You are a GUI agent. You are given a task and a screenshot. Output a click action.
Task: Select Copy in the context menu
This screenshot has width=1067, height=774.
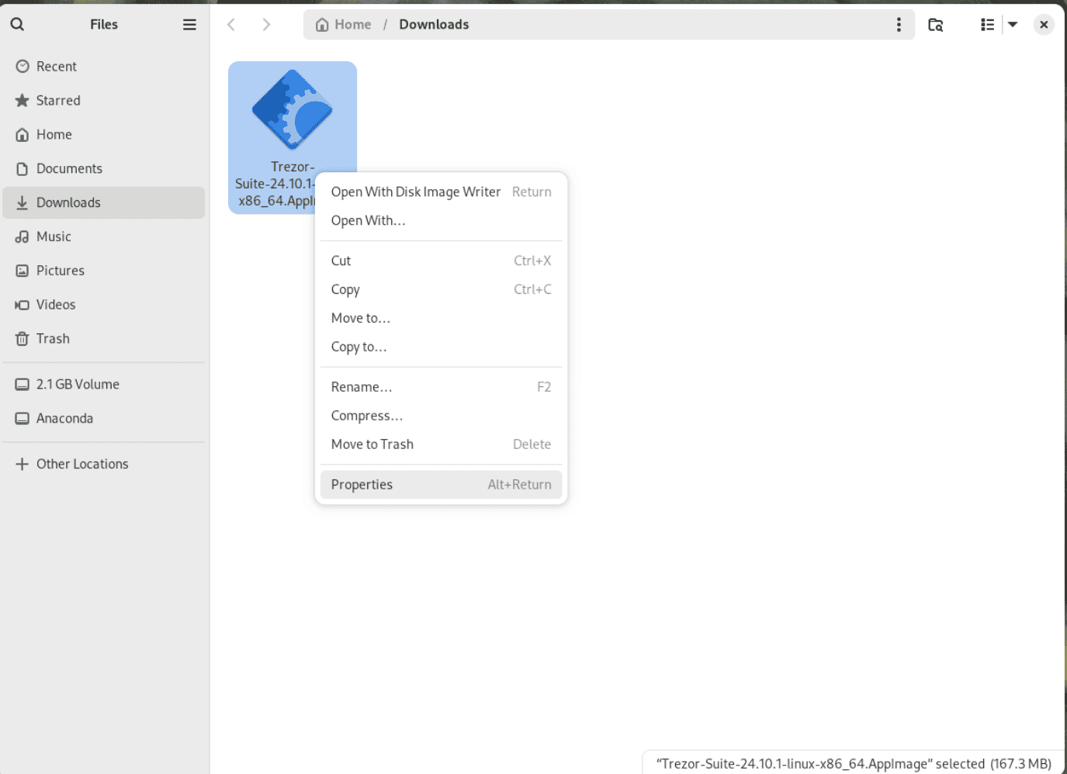pyautogui.click(x=441, y=289)
